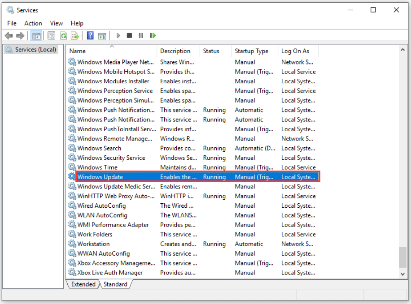Click Running status of Windows Update

(x=214, y=177)
